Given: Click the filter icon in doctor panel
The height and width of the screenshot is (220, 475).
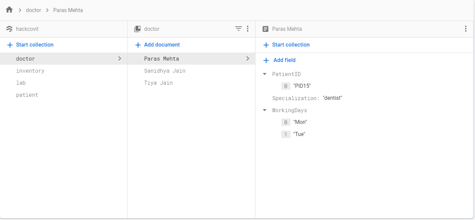Looking at the screenshot, I should 238,29.
